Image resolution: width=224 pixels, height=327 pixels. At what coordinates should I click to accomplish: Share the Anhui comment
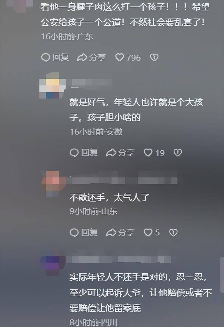click(x=120, y=153)
